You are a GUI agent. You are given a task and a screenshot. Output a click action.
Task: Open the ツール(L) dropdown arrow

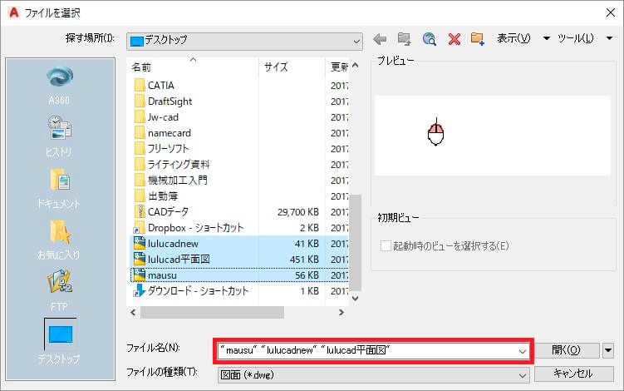click(609, 38)
